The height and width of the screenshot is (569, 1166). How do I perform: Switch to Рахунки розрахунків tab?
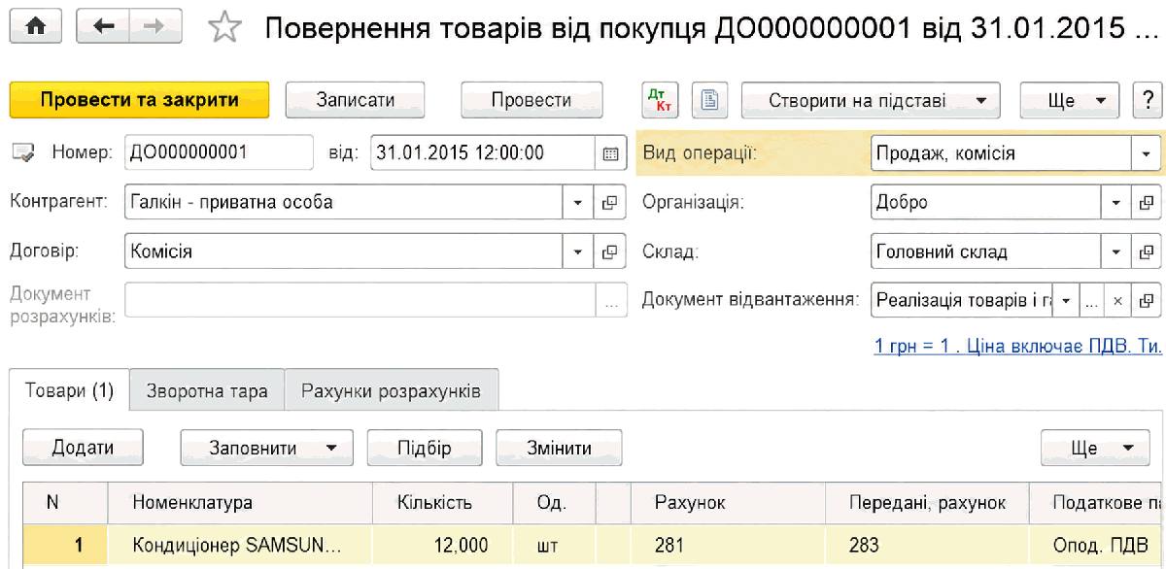391,391
